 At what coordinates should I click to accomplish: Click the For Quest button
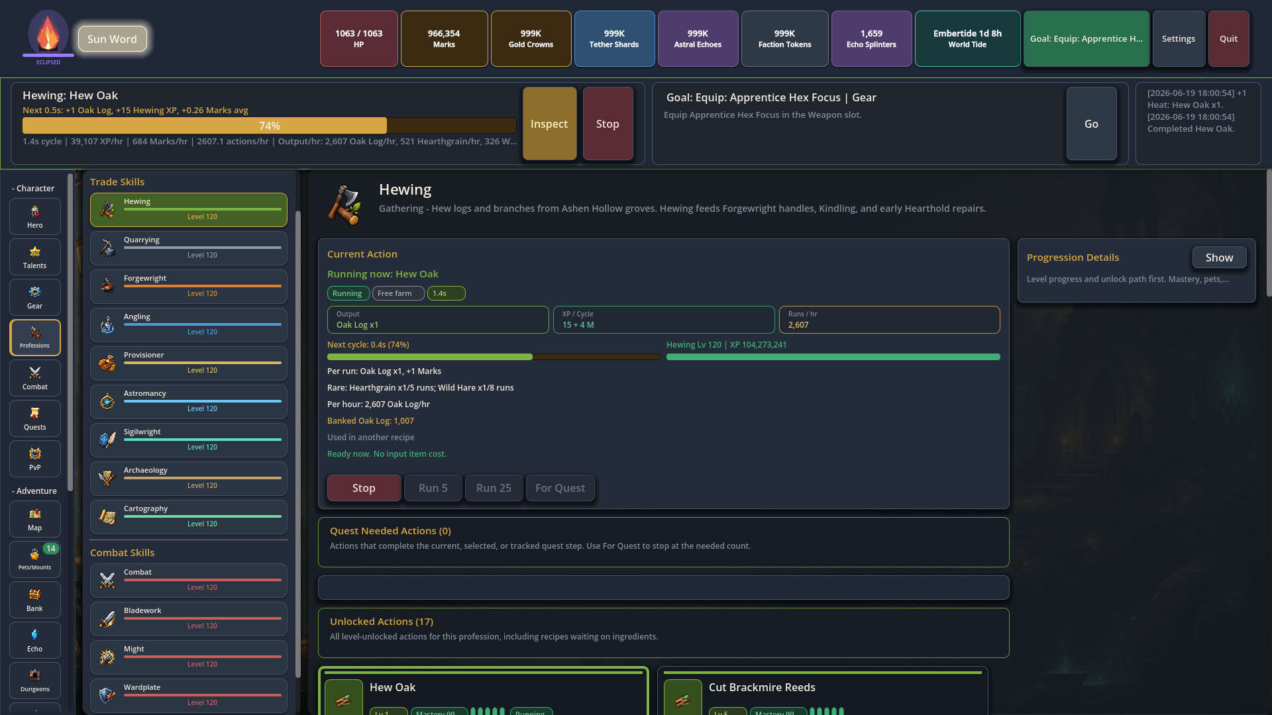[560, 488]
